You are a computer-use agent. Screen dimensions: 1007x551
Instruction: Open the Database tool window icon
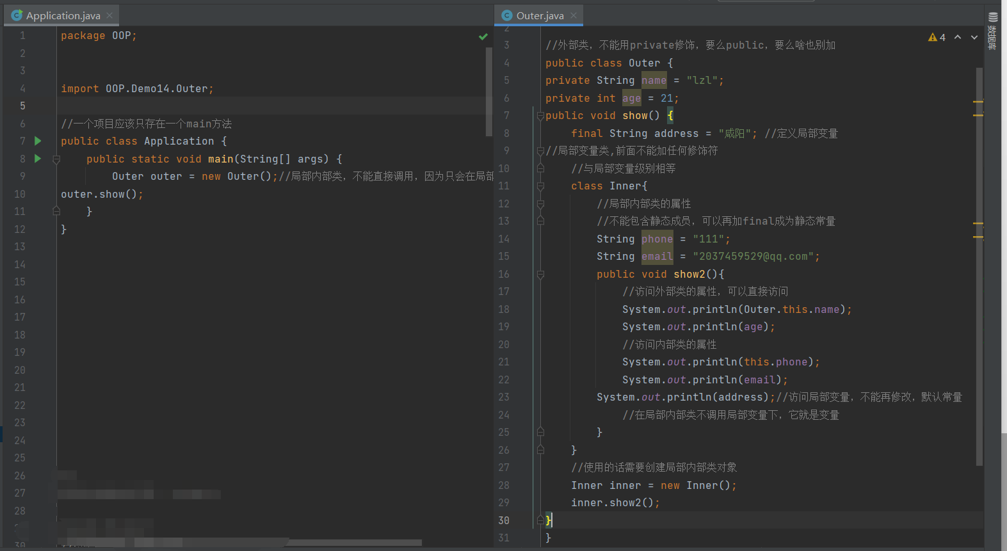pyautogui.click(x=993, y=17)
